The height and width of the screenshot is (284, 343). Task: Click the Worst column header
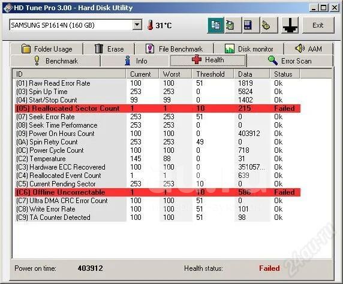tap(175, 74)
